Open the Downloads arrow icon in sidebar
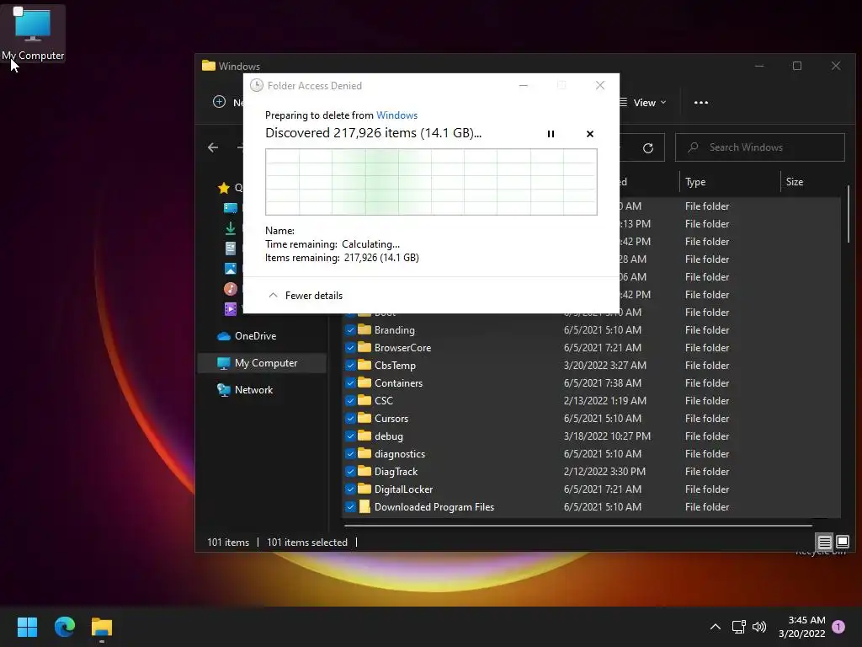Viewport: 862px width, 647px height. point(231,228)
